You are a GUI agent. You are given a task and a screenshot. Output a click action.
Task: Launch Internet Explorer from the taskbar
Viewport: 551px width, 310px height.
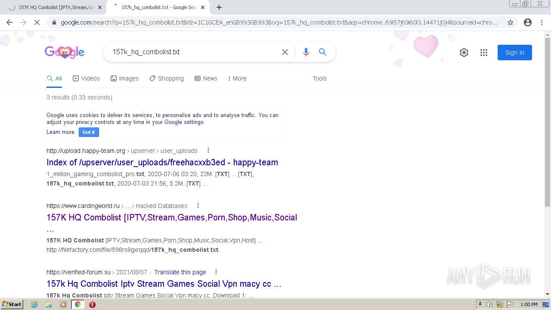(x=34, y=304)
